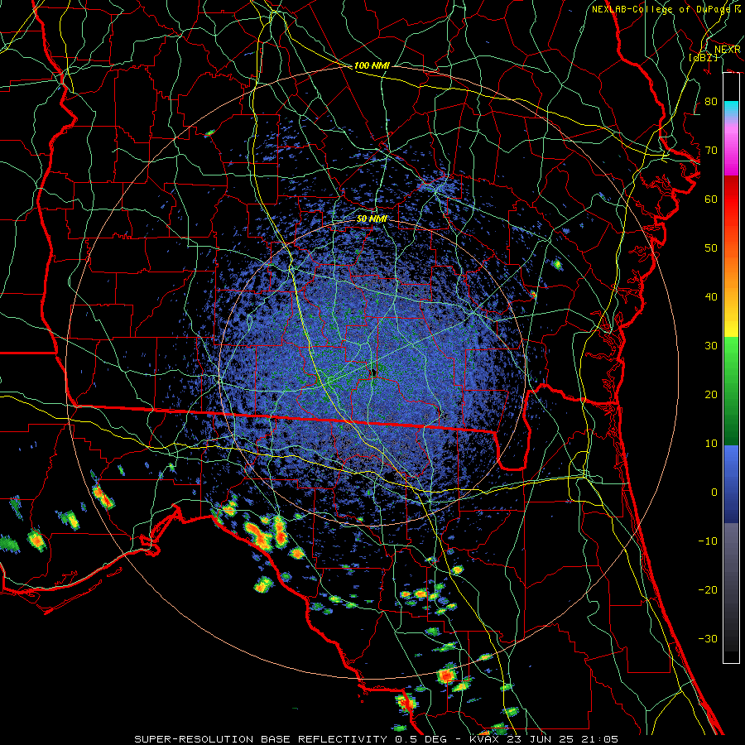
Task: Click the 50 NMI range ring label
Action: 372,219
